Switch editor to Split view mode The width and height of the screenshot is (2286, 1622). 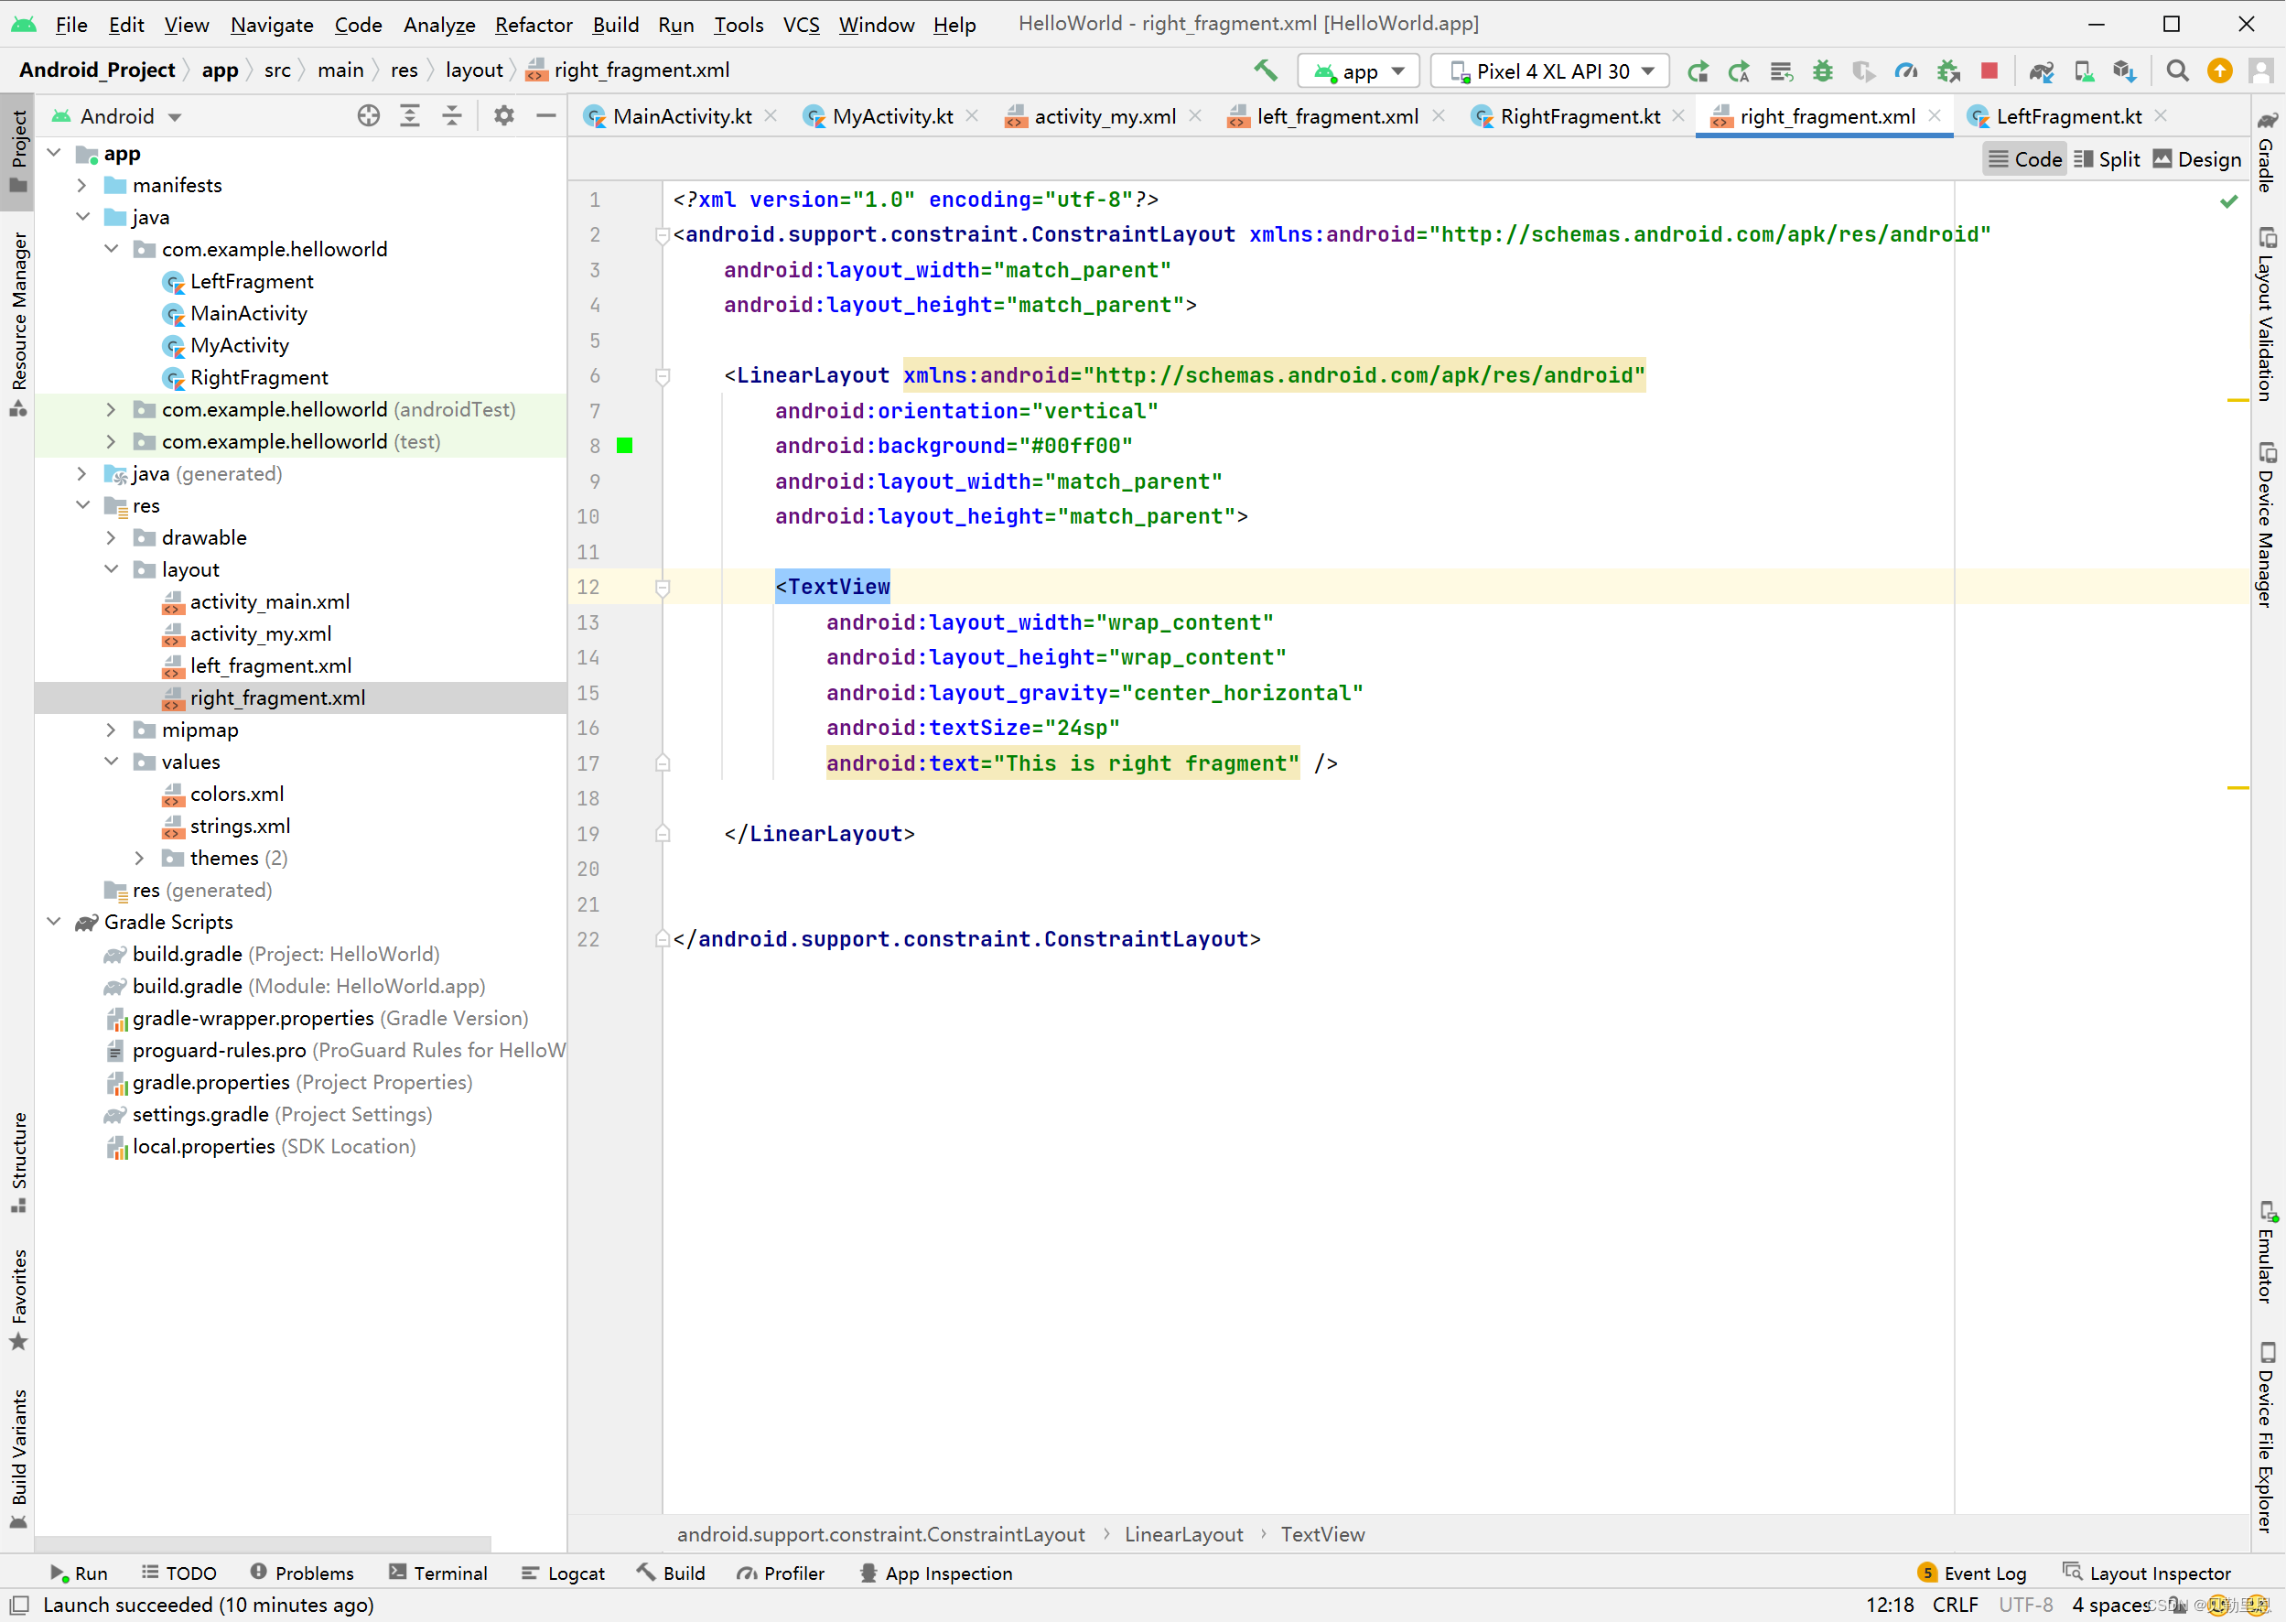pyautogui.click(x=2107, y=160)
